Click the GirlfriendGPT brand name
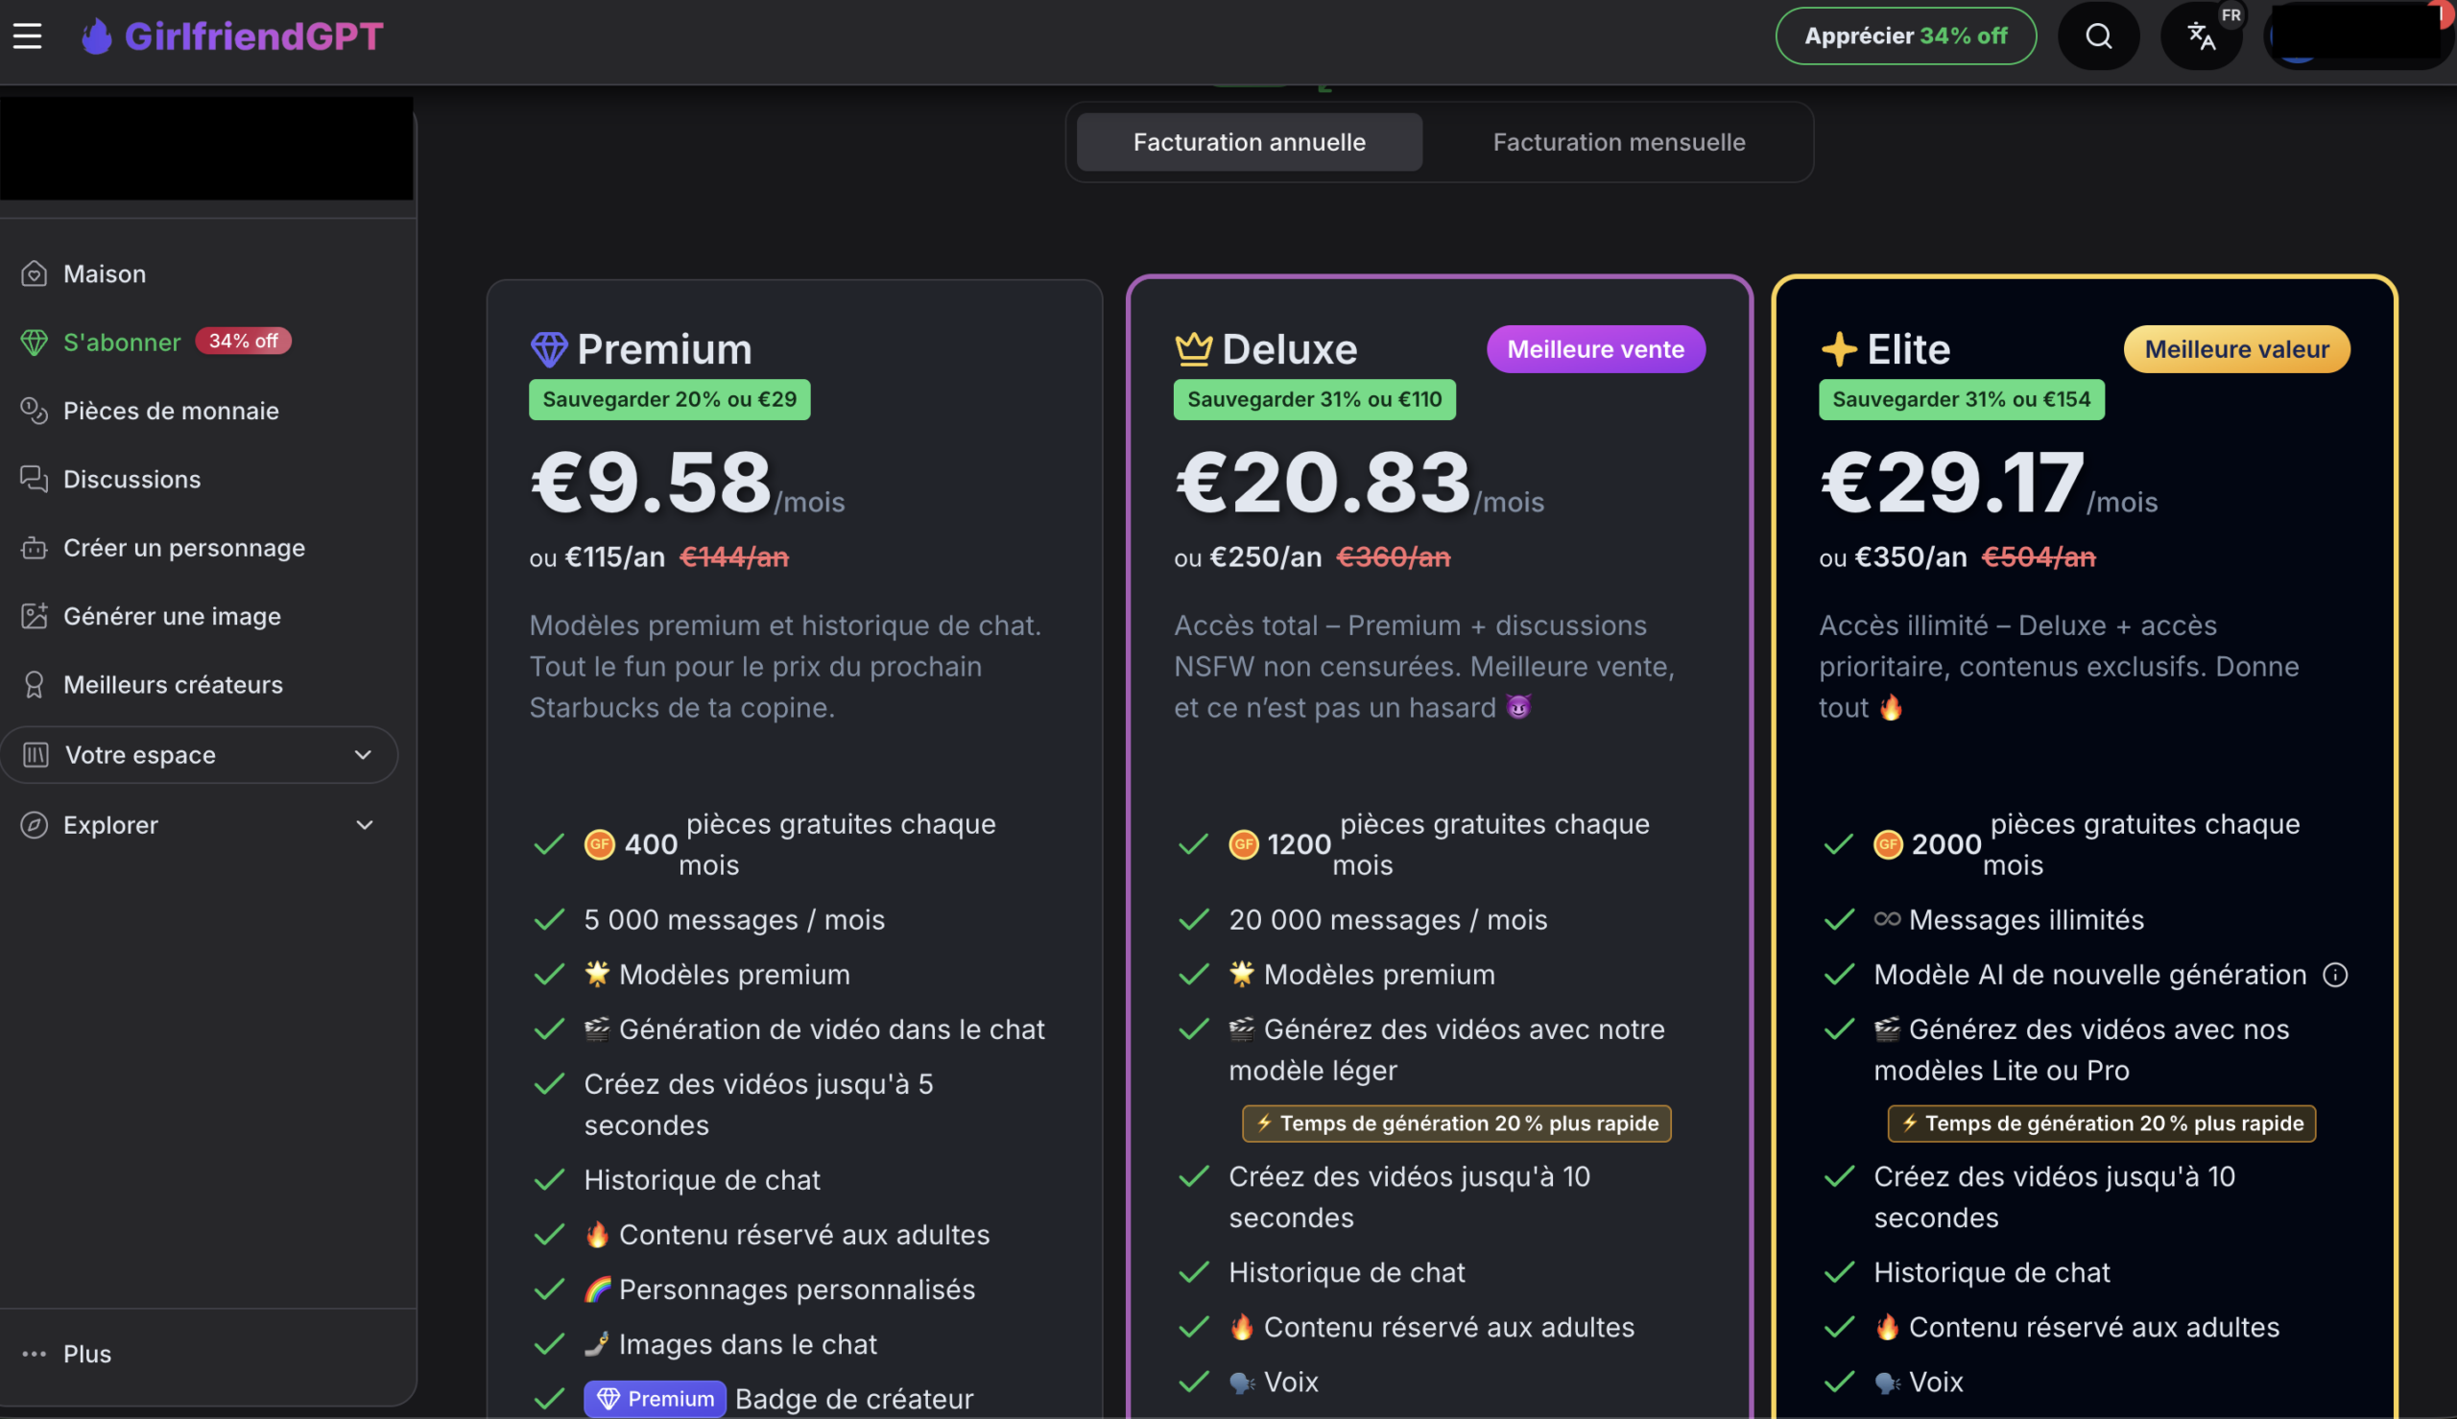Image resolution: width=2457 pixels, height=1419 pixels. click(x=253, y=36)
